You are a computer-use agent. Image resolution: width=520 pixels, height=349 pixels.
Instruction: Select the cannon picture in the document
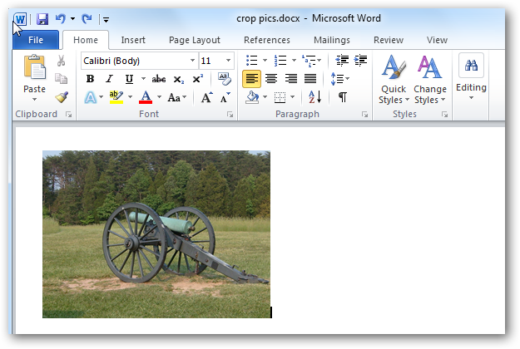[x=156, y=234]
